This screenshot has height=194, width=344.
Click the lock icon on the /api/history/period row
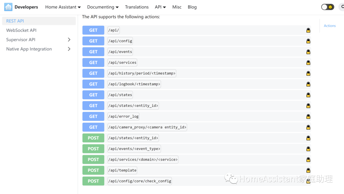click(308, 73)
